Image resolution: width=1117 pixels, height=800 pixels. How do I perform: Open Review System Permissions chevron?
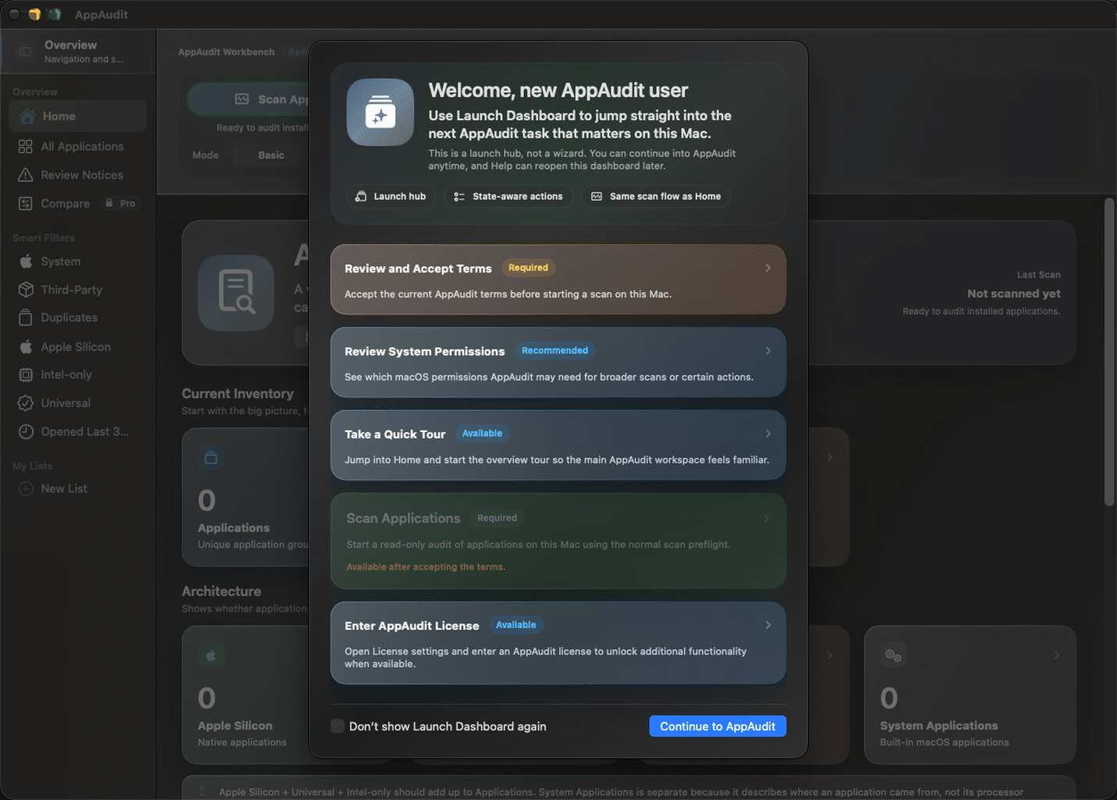(x=768, y=351)
